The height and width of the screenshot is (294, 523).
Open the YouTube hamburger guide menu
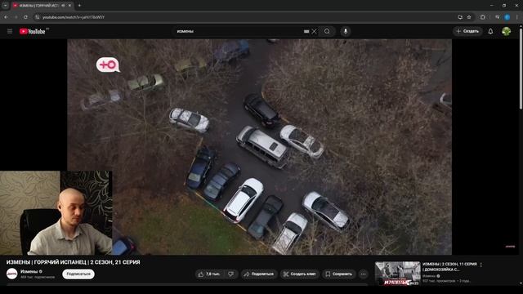pyautogui.click(x=10, y=31)
